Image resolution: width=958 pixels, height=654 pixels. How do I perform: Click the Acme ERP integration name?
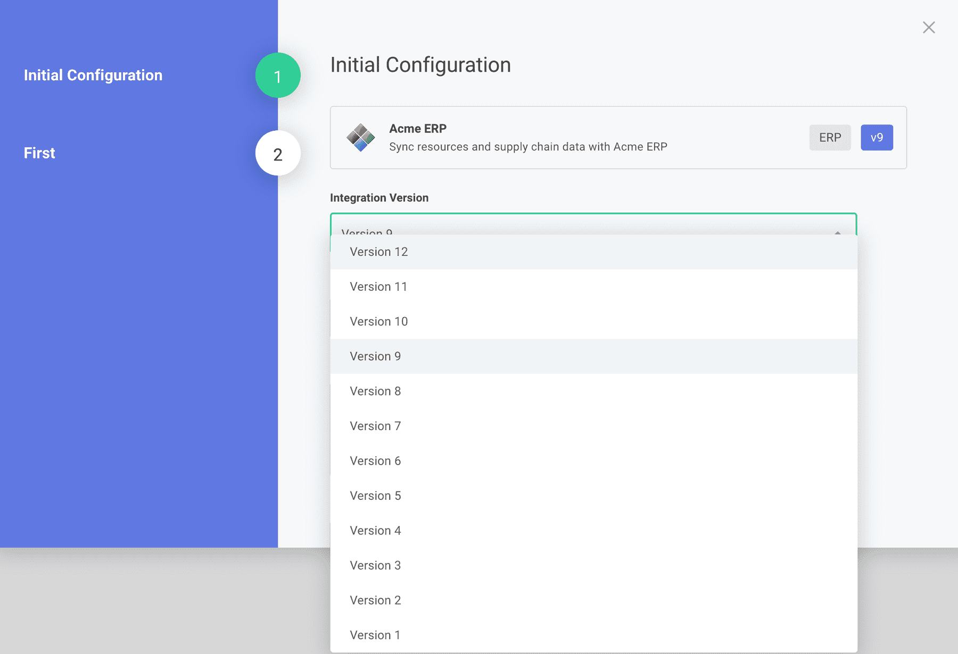pyautogui.click(x=418, y=129)
